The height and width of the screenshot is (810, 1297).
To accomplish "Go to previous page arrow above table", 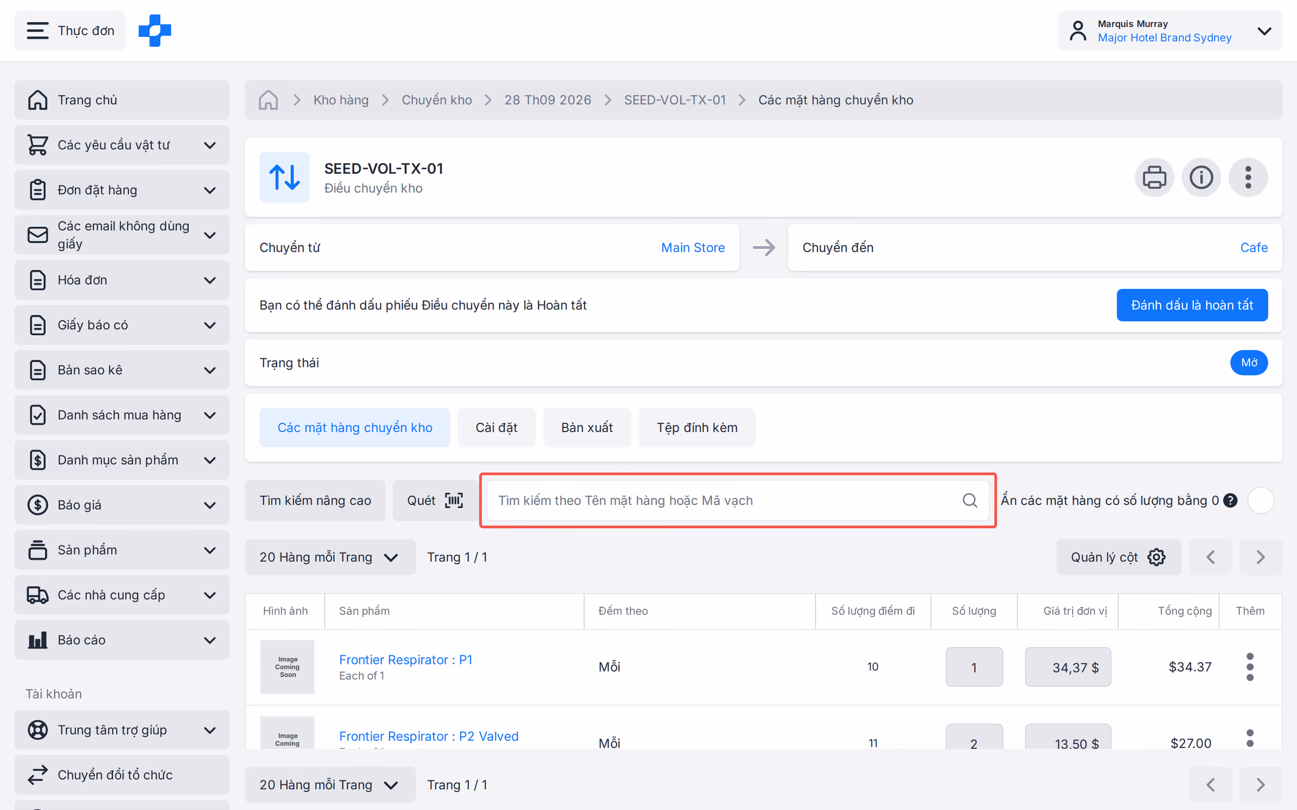I will pos(1210,557).
